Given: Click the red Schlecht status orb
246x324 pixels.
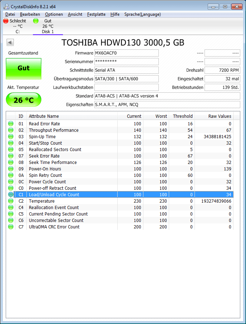Looking at the screenshot, I should (6, 21).
